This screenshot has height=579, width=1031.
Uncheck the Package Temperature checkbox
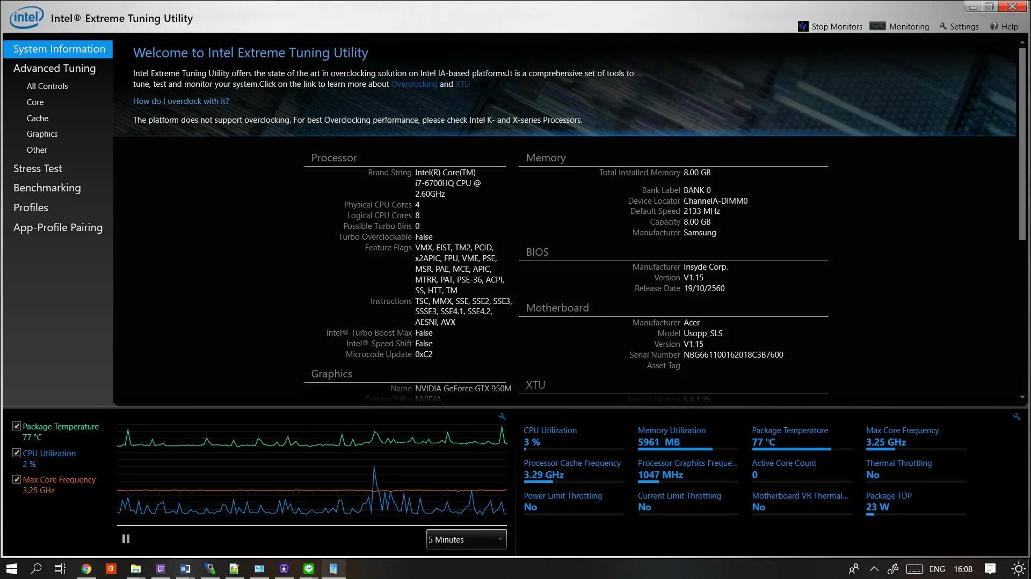coord(17,426)
